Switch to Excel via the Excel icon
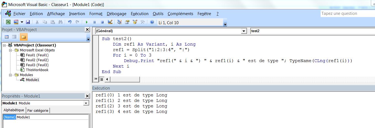 click(9, 22)
